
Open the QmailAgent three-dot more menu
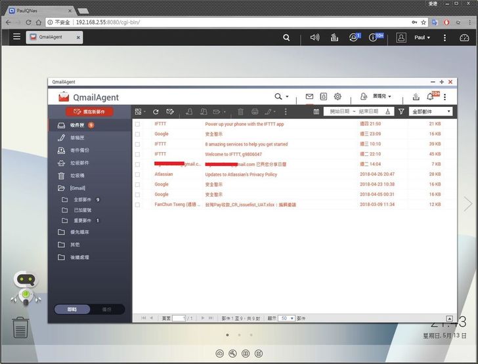445,97
